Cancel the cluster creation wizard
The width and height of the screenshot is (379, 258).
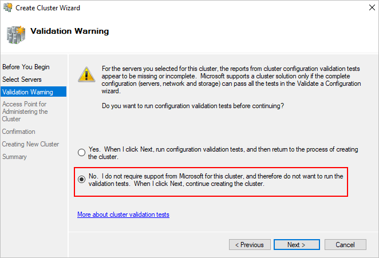pyautogui.click(x=345, y=245)
